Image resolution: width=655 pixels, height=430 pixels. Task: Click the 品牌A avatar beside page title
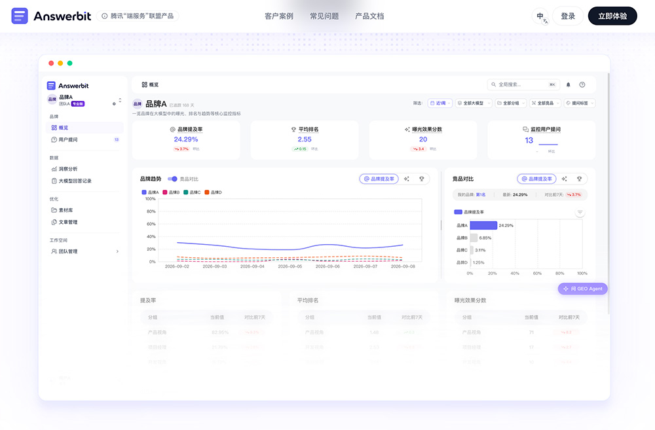click(x=138, y=103)
